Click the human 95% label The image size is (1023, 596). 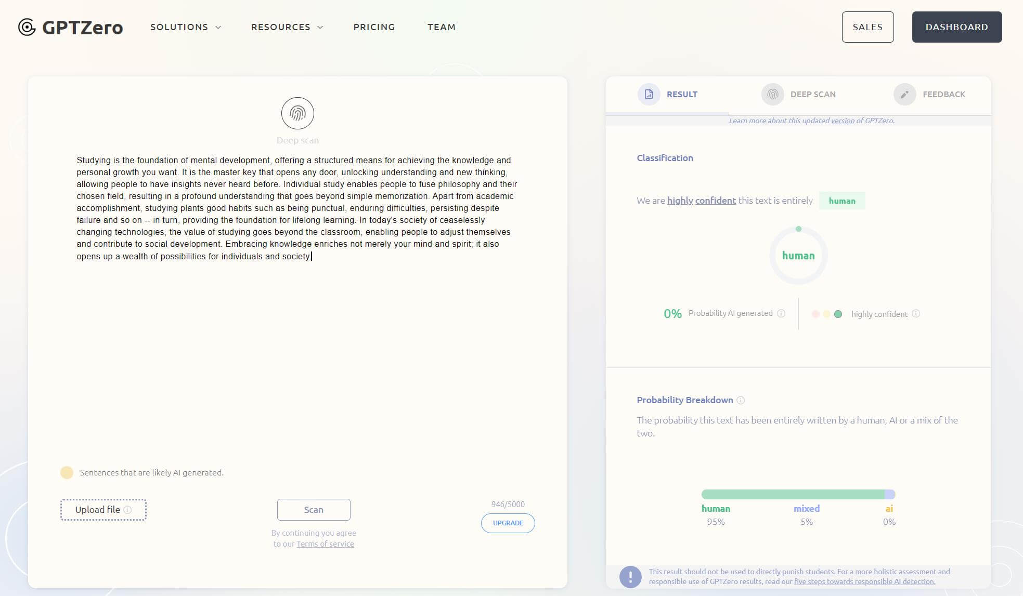point(716,515)
